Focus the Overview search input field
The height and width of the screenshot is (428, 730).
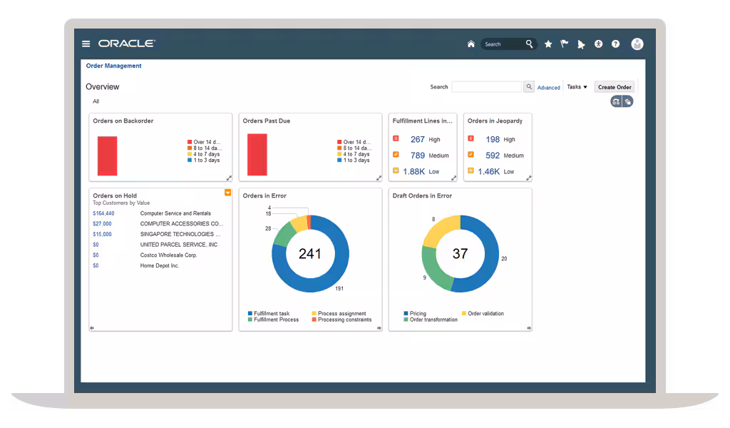click(486, 86)
